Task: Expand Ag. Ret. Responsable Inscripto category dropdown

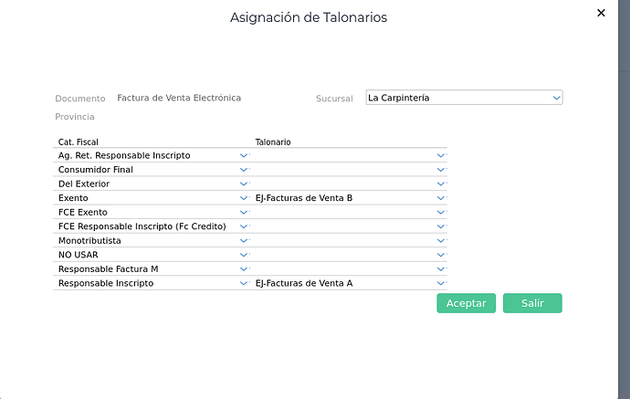Action: [x=243, y=156]
